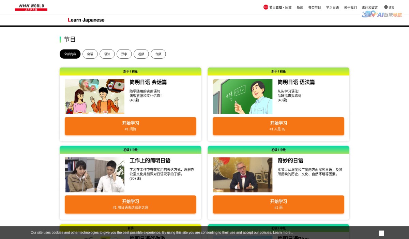
Task: Open the Learn more link in the cookie banner
Action: click(283, 233)
